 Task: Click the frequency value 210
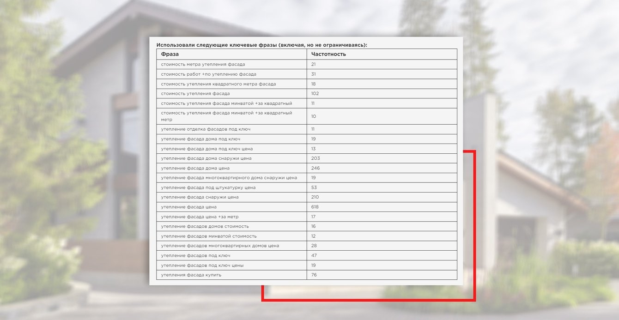[x=315, y=197]
